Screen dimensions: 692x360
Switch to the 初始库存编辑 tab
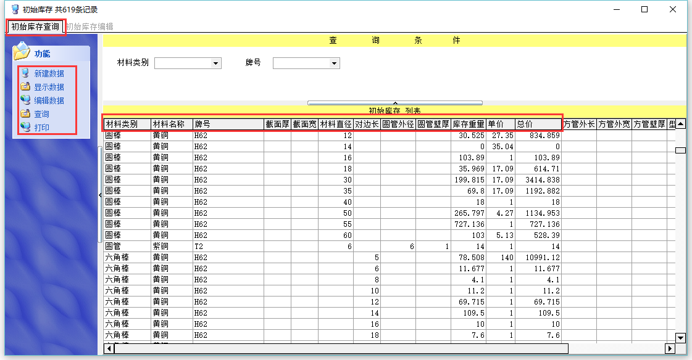click(x=90, y=27)
